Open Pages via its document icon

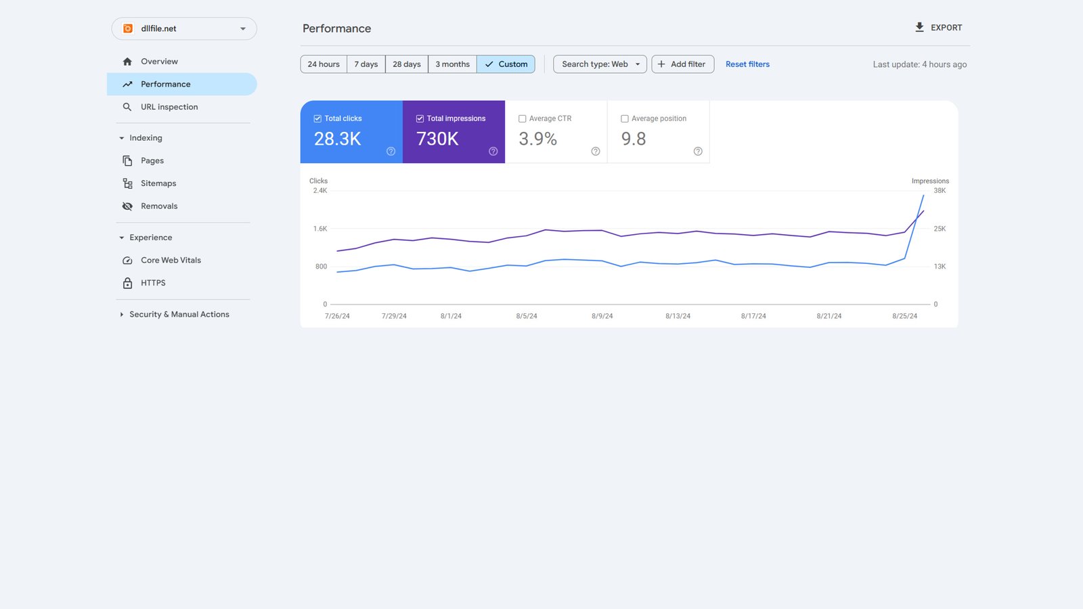[127, 160]
